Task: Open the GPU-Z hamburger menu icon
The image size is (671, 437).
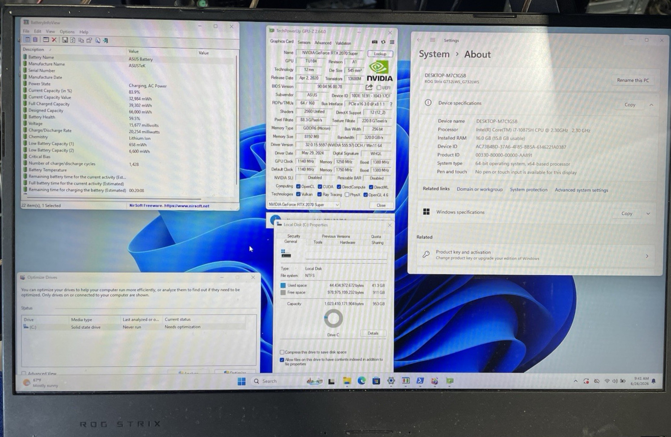Action: [392, 42]
